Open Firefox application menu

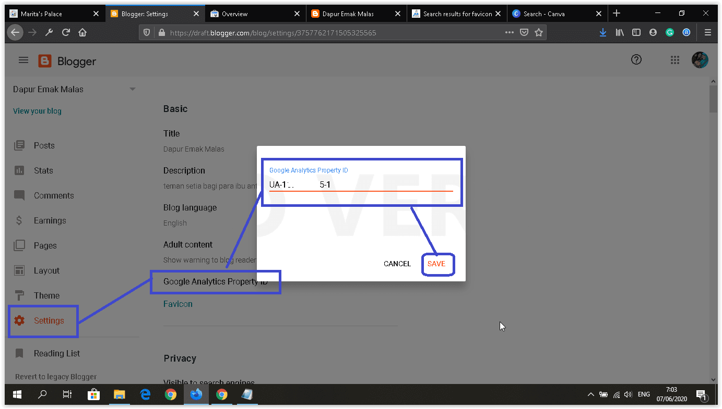click(x=708, y=32)
